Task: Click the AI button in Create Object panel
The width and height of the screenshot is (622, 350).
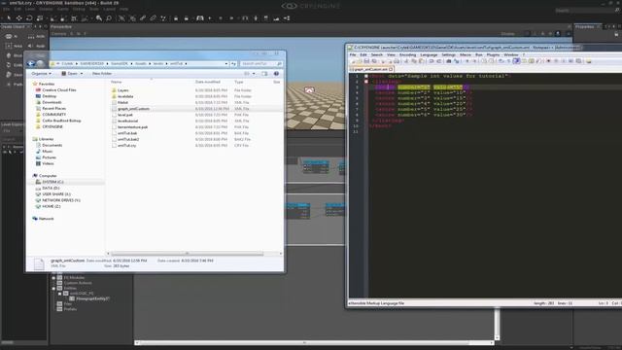Action: point(12,37)
